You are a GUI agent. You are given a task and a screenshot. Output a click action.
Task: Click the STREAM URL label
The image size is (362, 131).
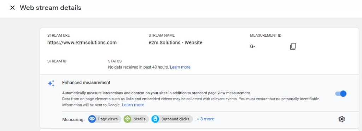pos(58,36)
